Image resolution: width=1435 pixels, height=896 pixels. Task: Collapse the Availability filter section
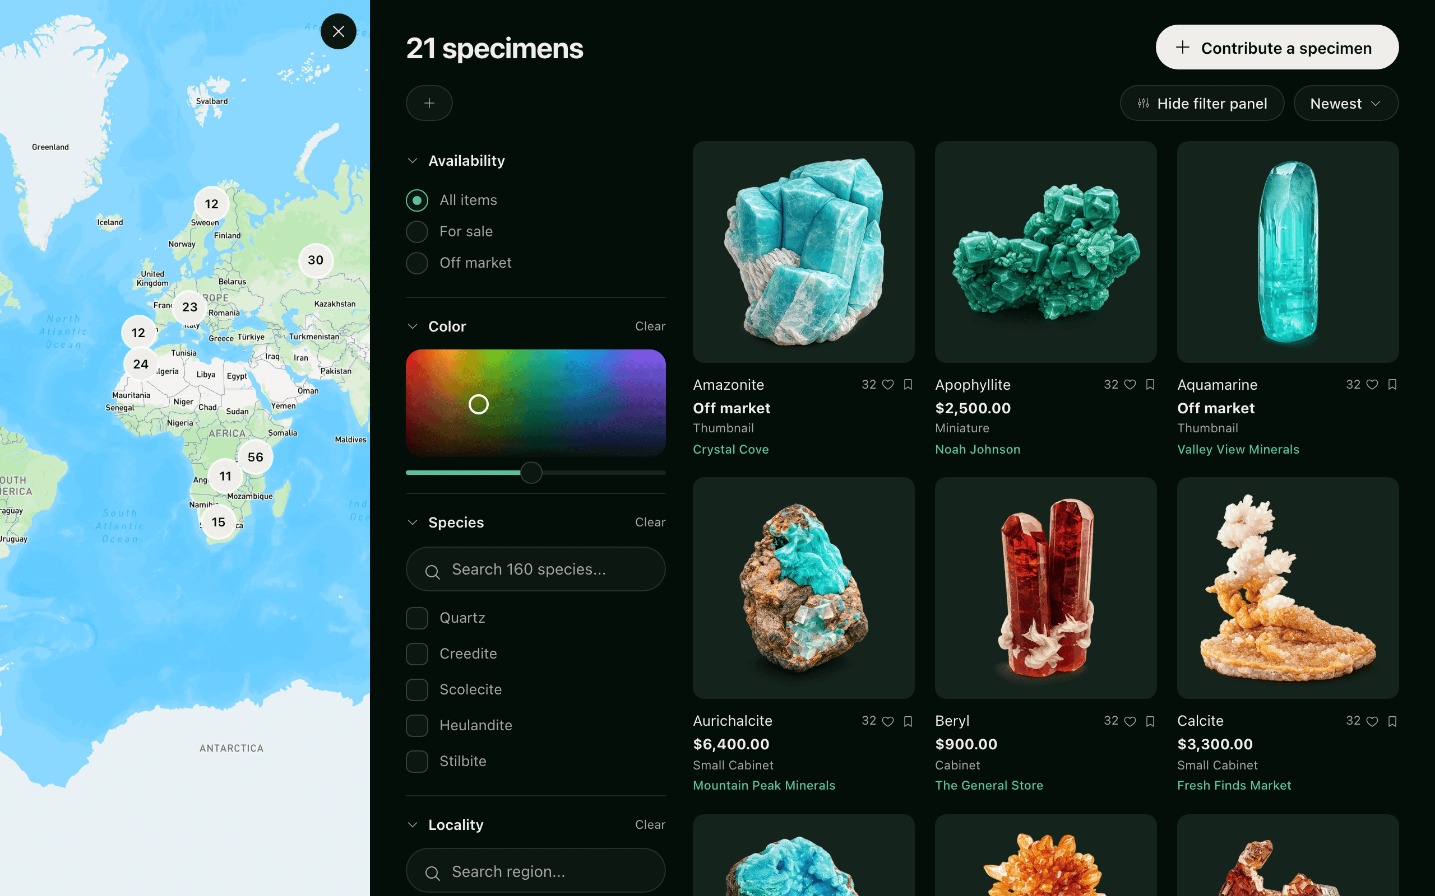[413, 161]
